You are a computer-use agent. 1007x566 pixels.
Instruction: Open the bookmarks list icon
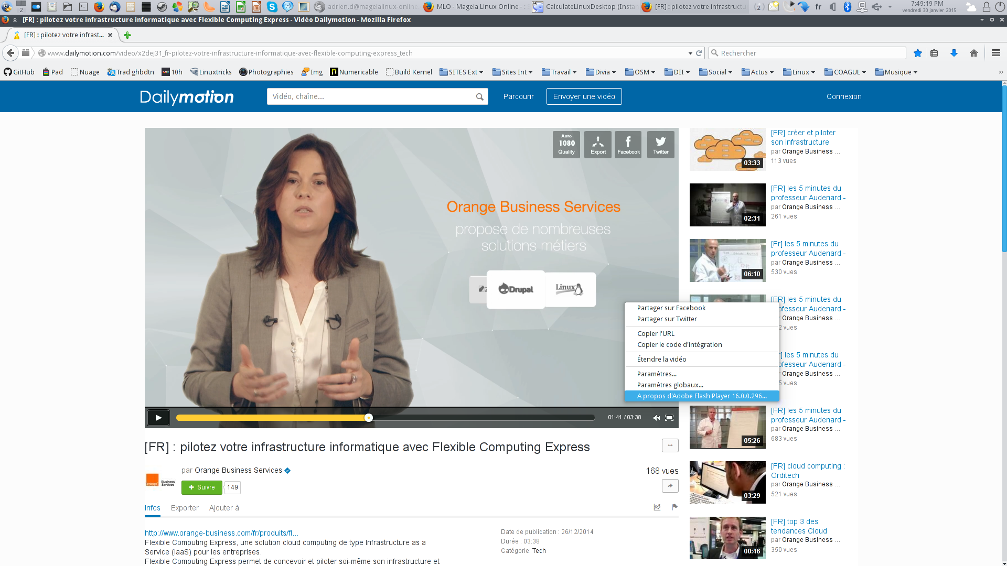[934, 53]
